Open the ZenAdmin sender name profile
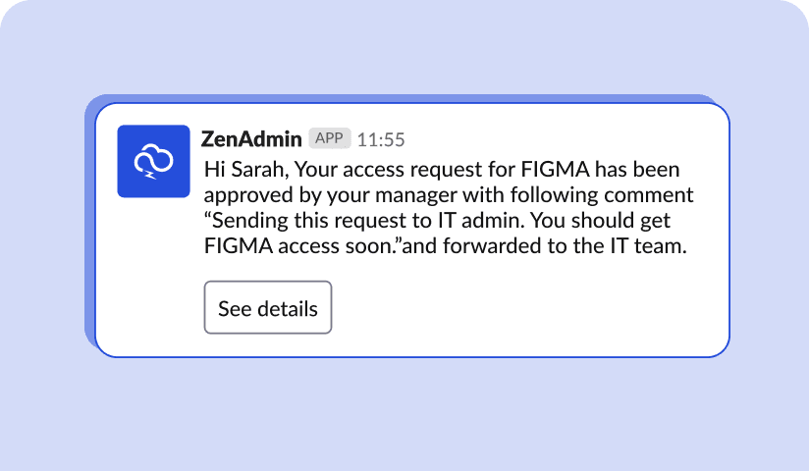 (x=251, y=139)
